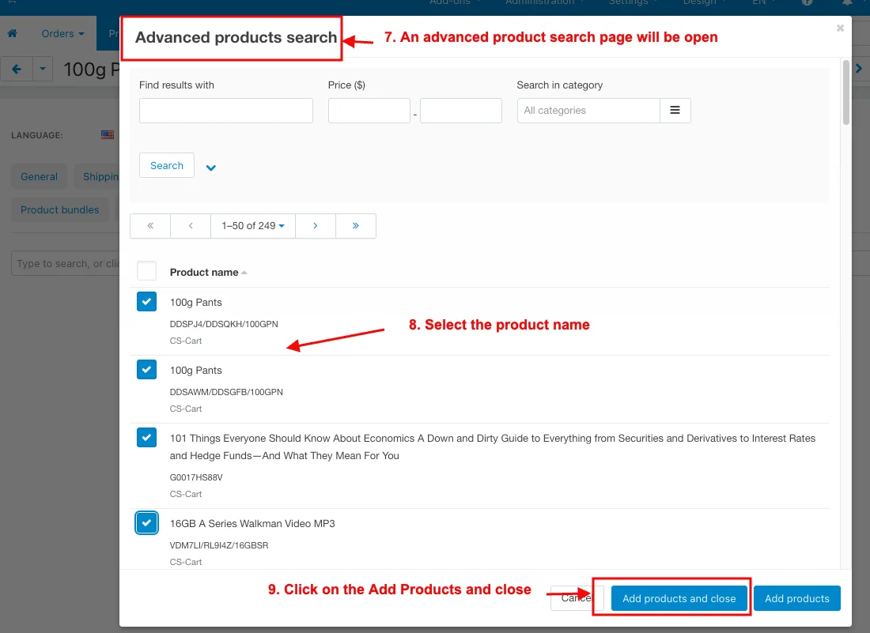Expand advanced search options chevron

coord(211,168)
